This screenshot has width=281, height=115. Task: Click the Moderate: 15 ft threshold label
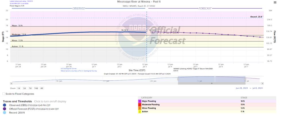pyautogui.click(x=19, y=35)
